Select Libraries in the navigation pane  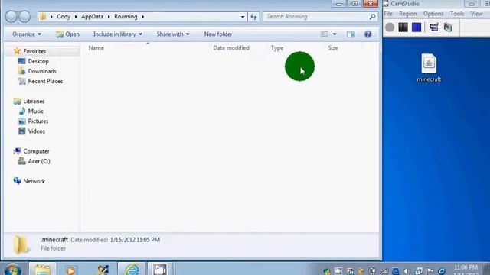coord(34,101)
